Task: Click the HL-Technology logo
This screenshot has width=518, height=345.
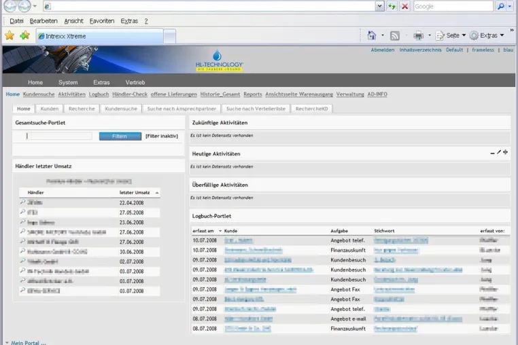Action: point(219,60)
